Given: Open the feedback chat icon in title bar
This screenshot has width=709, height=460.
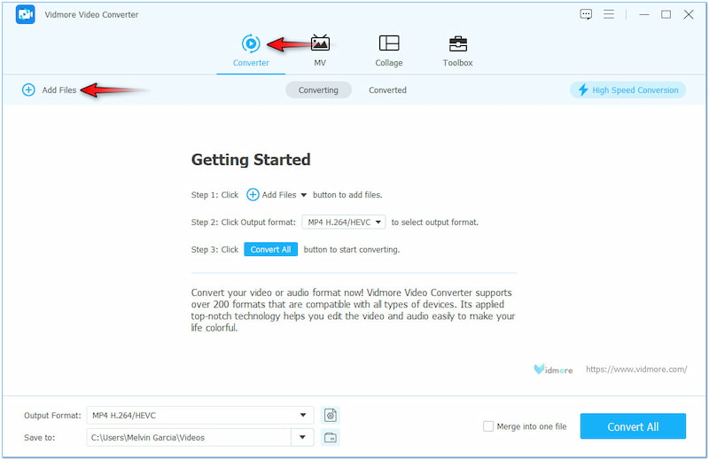Looking at the screenshot, I should pos(586,14).
